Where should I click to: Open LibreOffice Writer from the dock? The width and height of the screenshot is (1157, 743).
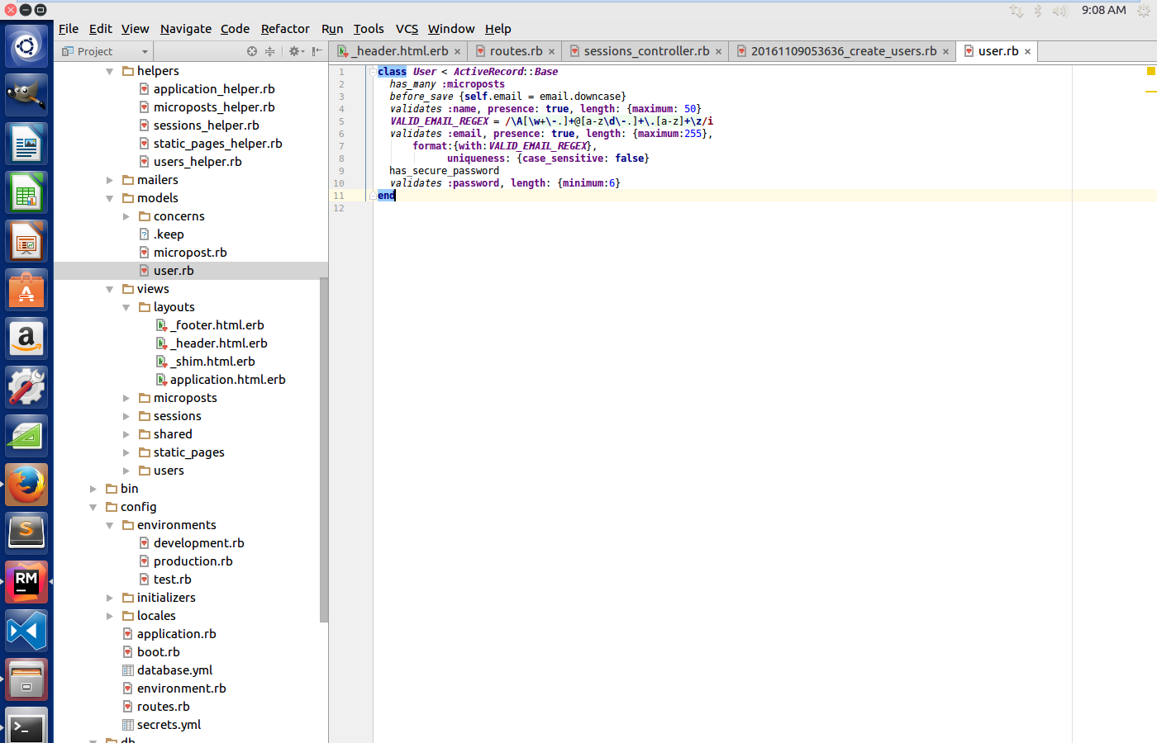click(x=26, y=144)
